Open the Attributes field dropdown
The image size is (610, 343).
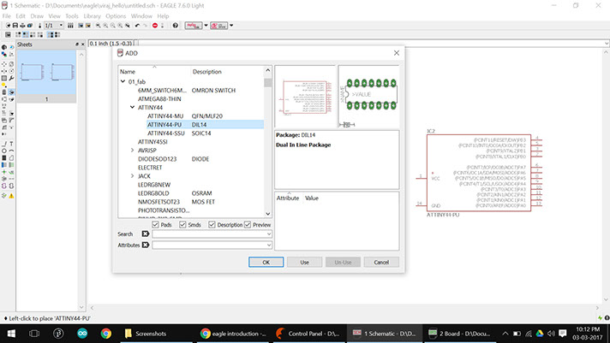(x=268, y=245)
